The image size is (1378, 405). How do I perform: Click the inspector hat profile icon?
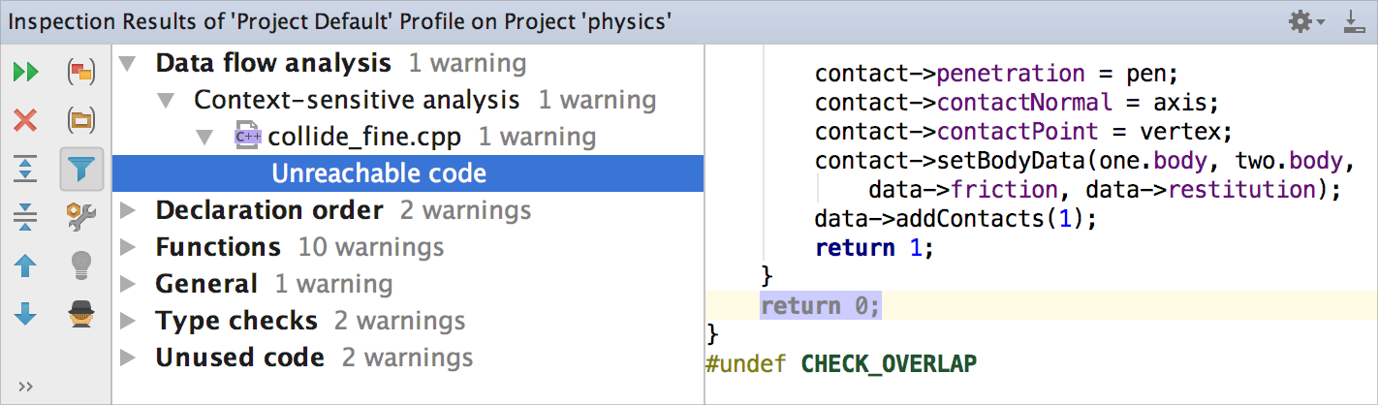point(81,314)
